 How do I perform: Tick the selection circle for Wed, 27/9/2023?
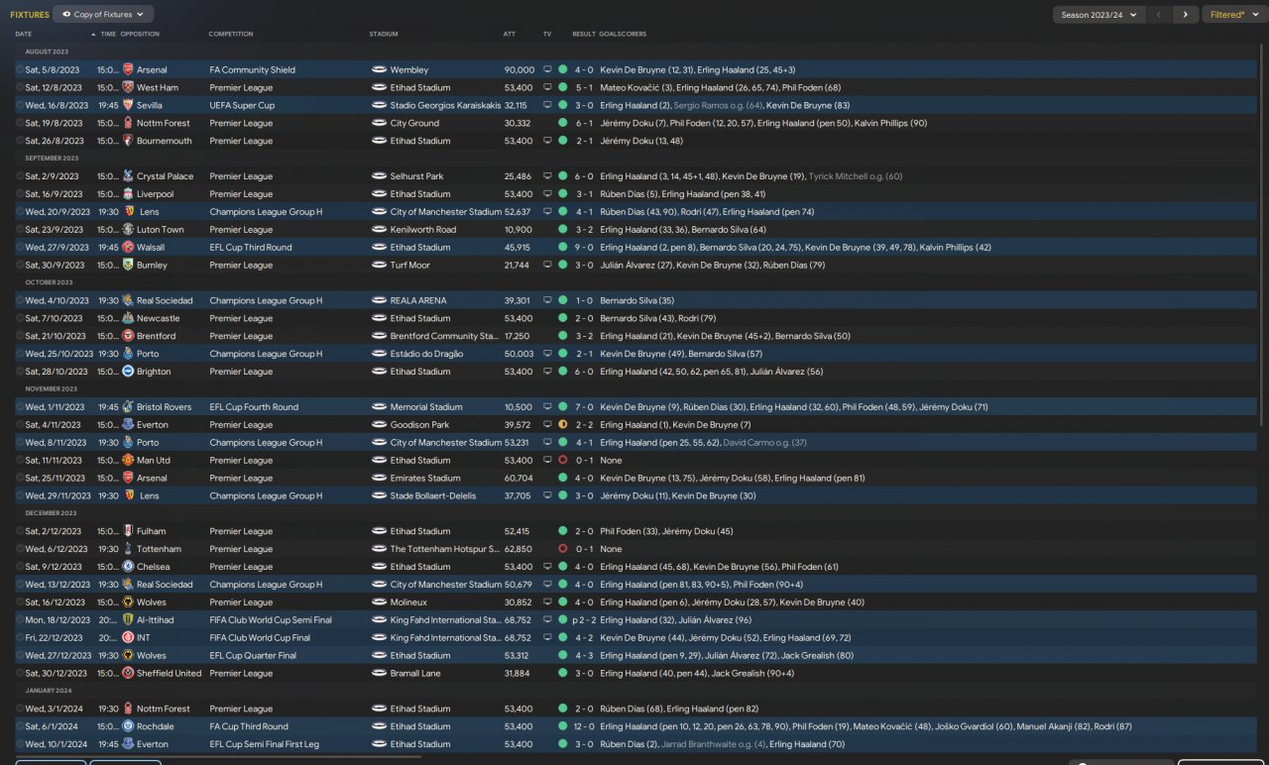coord(20,248)
